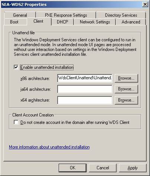
Task: Check Do not create account in domain
Action: tap(16, 122)
